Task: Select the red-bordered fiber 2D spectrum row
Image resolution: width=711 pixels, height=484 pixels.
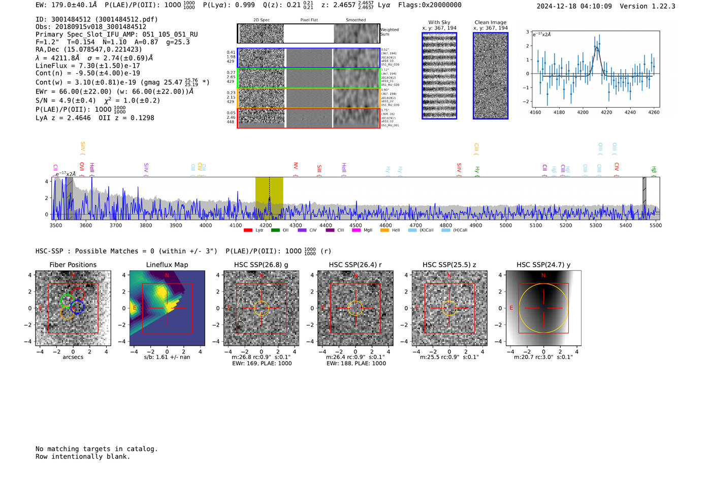Action: click(x=308, y=118)
